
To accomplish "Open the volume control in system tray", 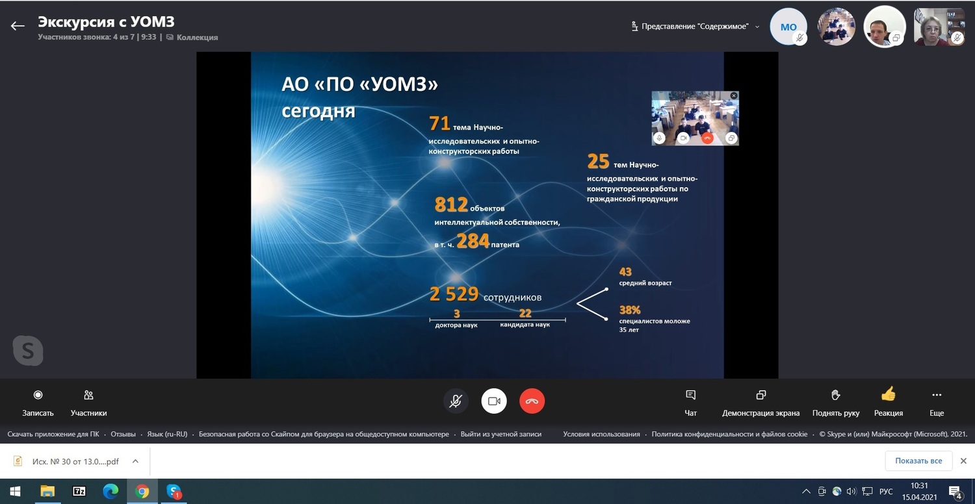I will pyautogui.click(x=851, y=492).
